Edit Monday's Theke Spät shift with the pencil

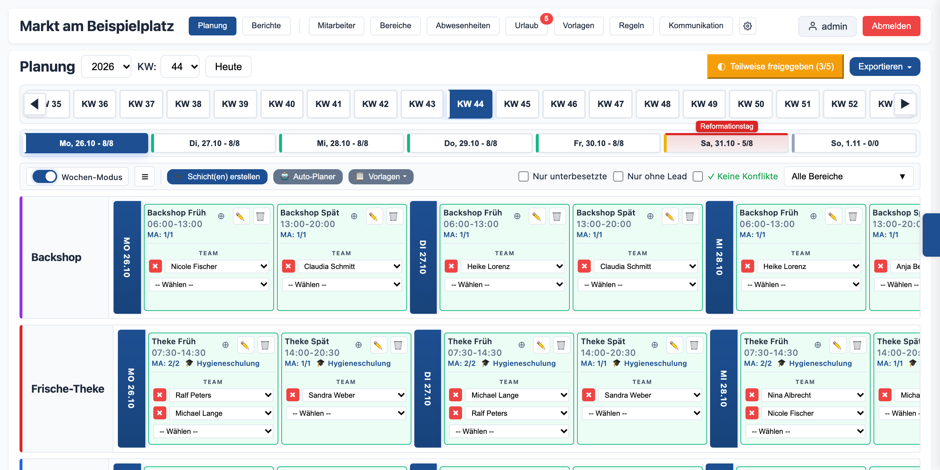[x=378, y=345]
